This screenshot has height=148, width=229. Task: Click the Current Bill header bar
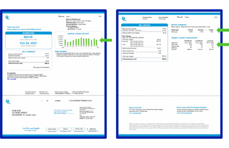click(29, 33)
